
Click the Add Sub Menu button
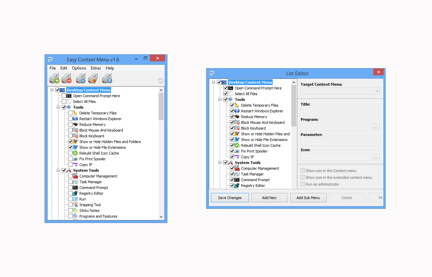(x=308, y=198)
